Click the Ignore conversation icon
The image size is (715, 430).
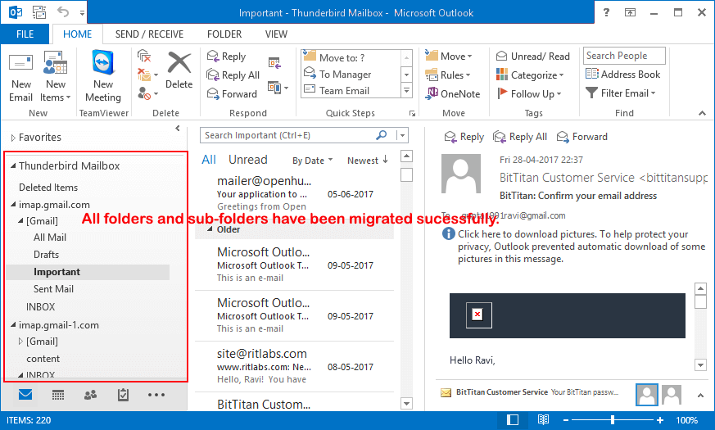144,56
